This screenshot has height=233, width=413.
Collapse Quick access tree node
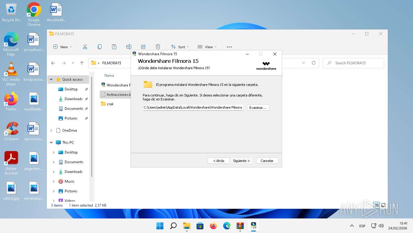pyautogui.click(x=51, y=79)
